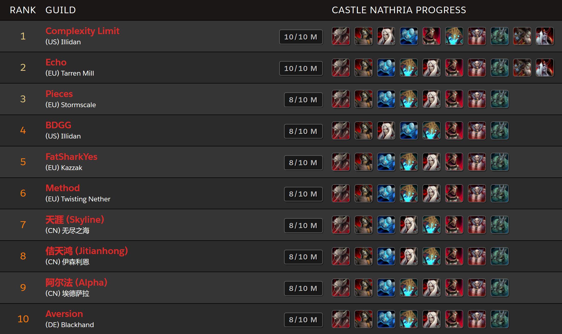Open the Echo guild page

[56, 62]
